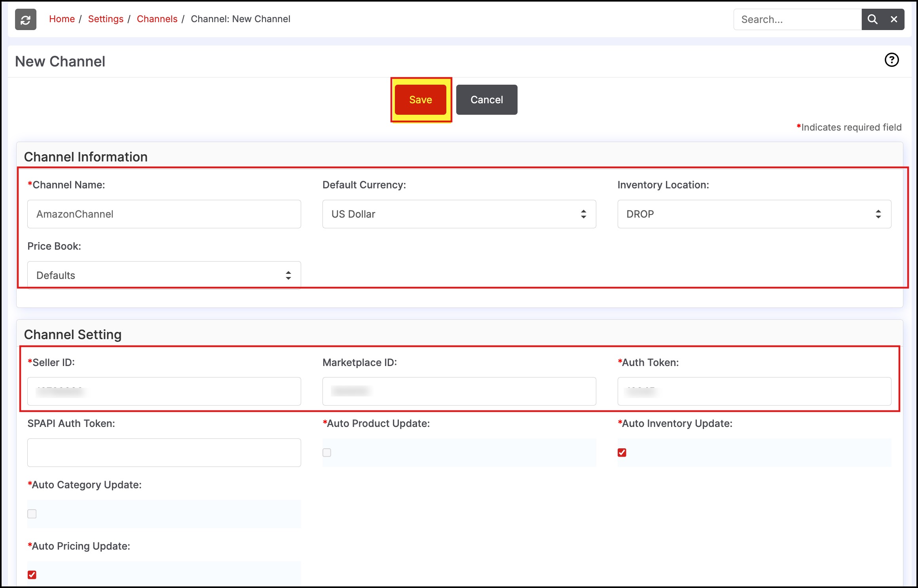Navigate to Settings breadcrumb
The height and width of the screenshot is (588, 918).
pos(106,19)
